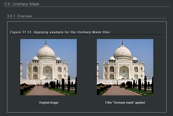Click the "3.9. Unsharp Mask" heading
The image size is (173, 116).
pyautogui.click(x=22, y=4)
